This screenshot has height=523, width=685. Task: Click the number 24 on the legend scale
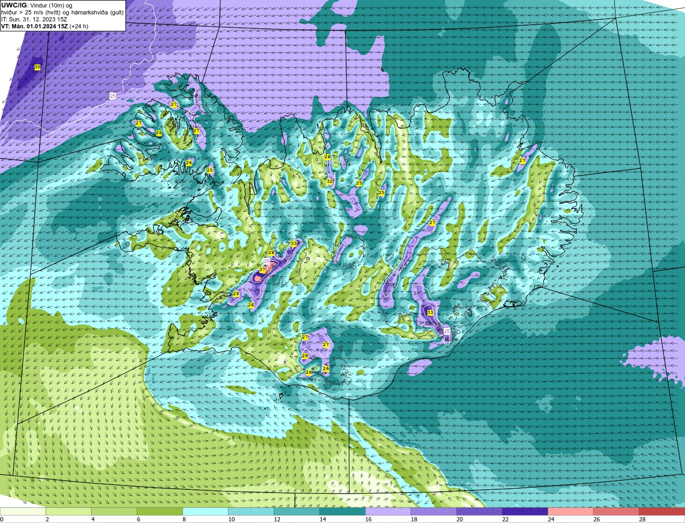pyautogui.click(x=551, y=519)
